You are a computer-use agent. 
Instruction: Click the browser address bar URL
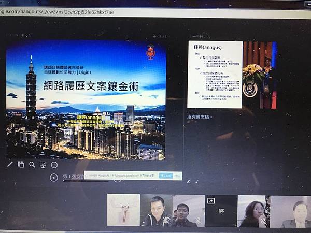57,12
